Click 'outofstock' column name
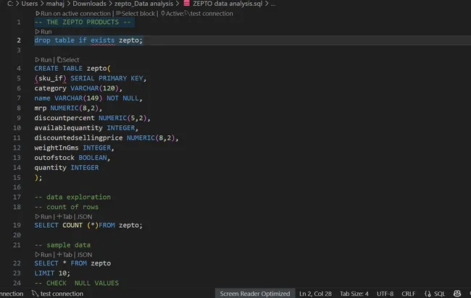The height and width of the screenshot is (298, 471). point(54,158)
